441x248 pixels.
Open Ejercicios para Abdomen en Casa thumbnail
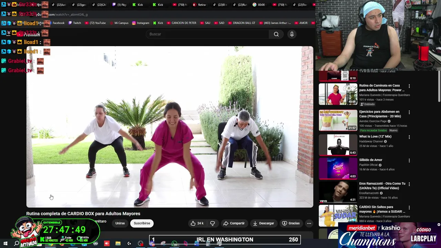click(338, 120)
